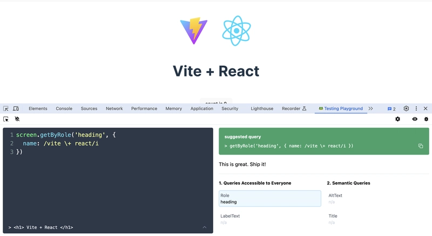Expand more DevTools tabs chevron
The height and width of the screenshot is (236, 432).
[x=370, y=109]
